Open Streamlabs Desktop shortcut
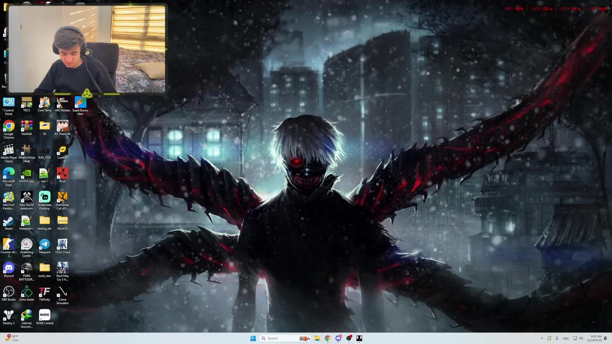Image resolution: width=612 pixels, height=344 pixels. [x=44, y=201]
